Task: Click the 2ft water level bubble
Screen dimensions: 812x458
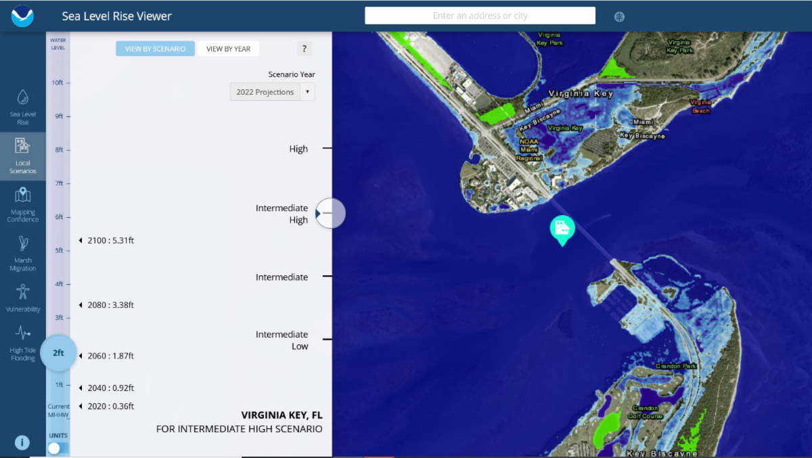Action: 58,352
